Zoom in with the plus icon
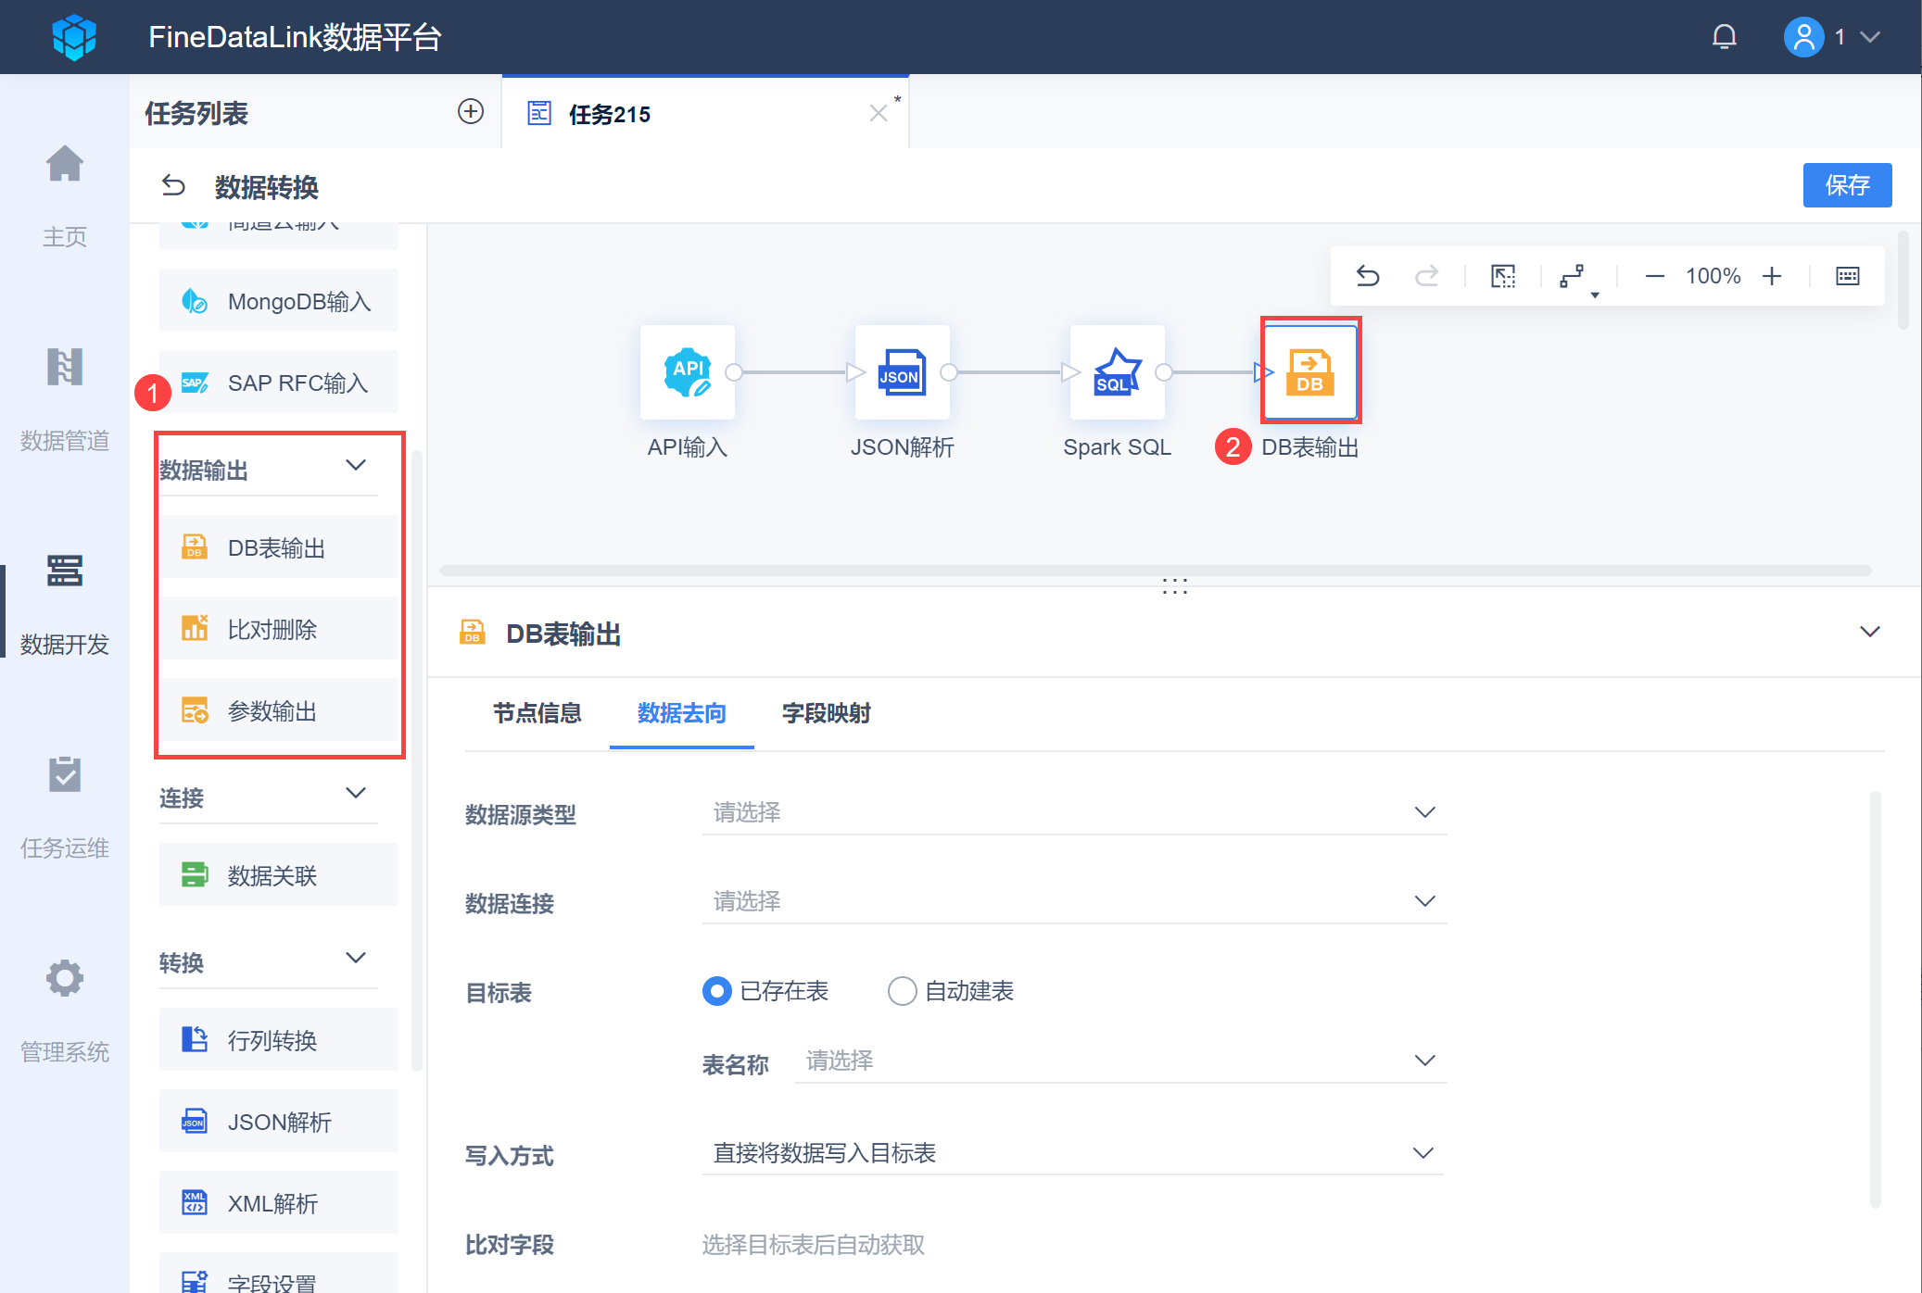This screenshot has width=1922, height=1293. tap(1772, 276)
